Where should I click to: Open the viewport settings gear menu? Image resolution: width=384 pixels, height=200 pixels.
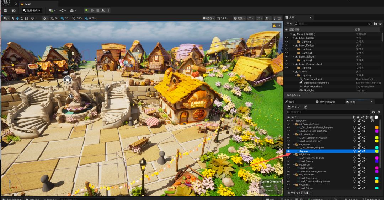click(x=268, y=18)
